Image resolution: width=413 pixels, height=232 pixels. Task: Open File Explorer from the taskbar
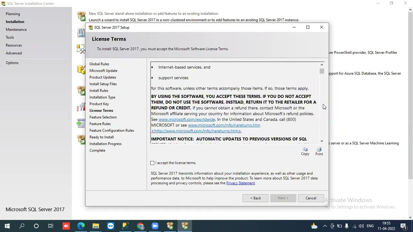point(96,226)
